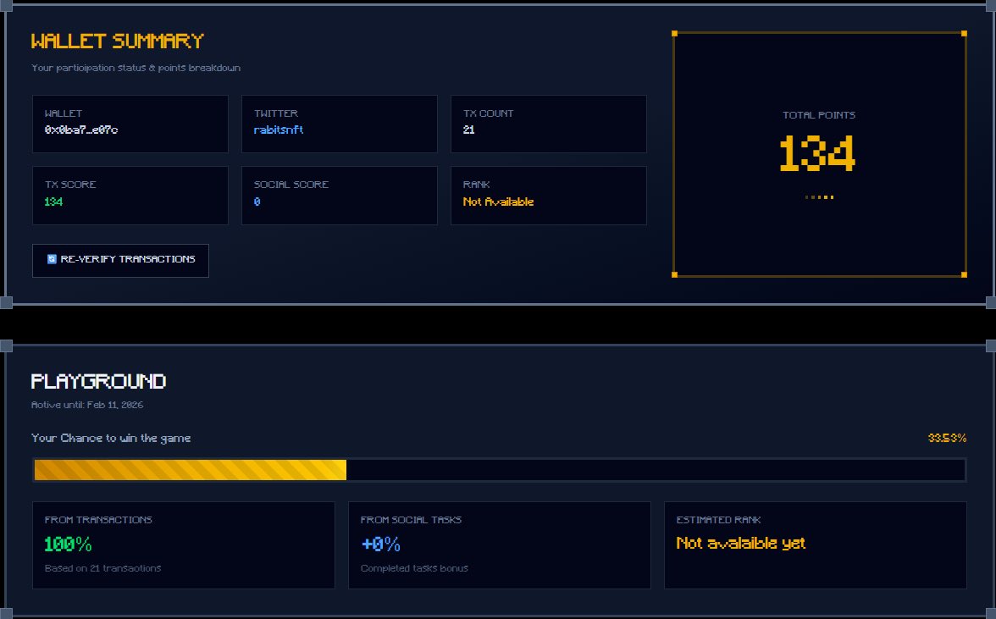Viewport: 996px width, 619px height.
Task: Select the Rank card marked Not Available
Action: [x=549, y=195]
